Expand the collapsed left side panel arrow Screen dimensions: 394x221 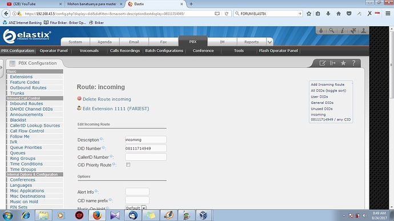(x=2, y=67)
